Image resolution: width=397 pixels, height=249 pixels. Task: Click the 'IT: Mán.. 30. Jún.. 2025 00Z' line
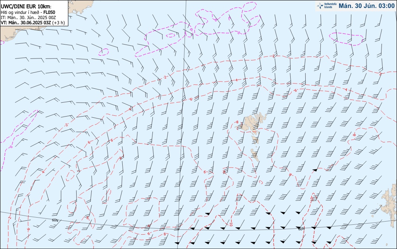[x=28, y=18]
